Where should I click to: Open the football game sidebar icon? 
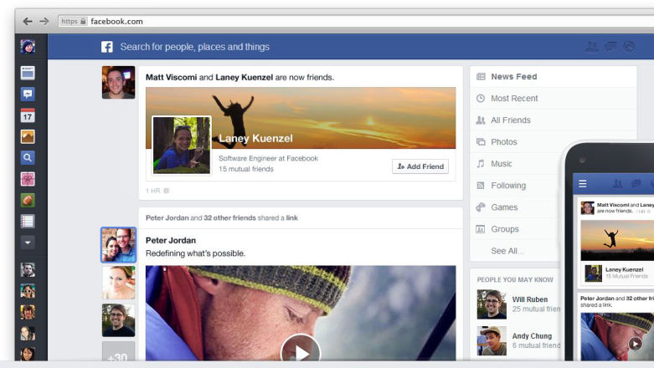pyautogui.click(x=28, y=201)
